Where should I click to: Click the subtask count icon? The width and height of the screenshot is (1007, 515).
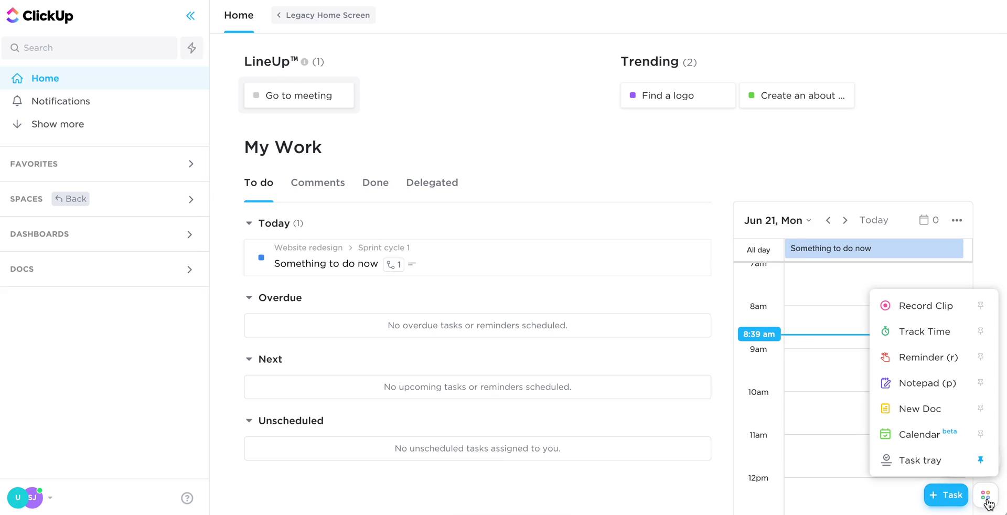(x=393, y=264)
